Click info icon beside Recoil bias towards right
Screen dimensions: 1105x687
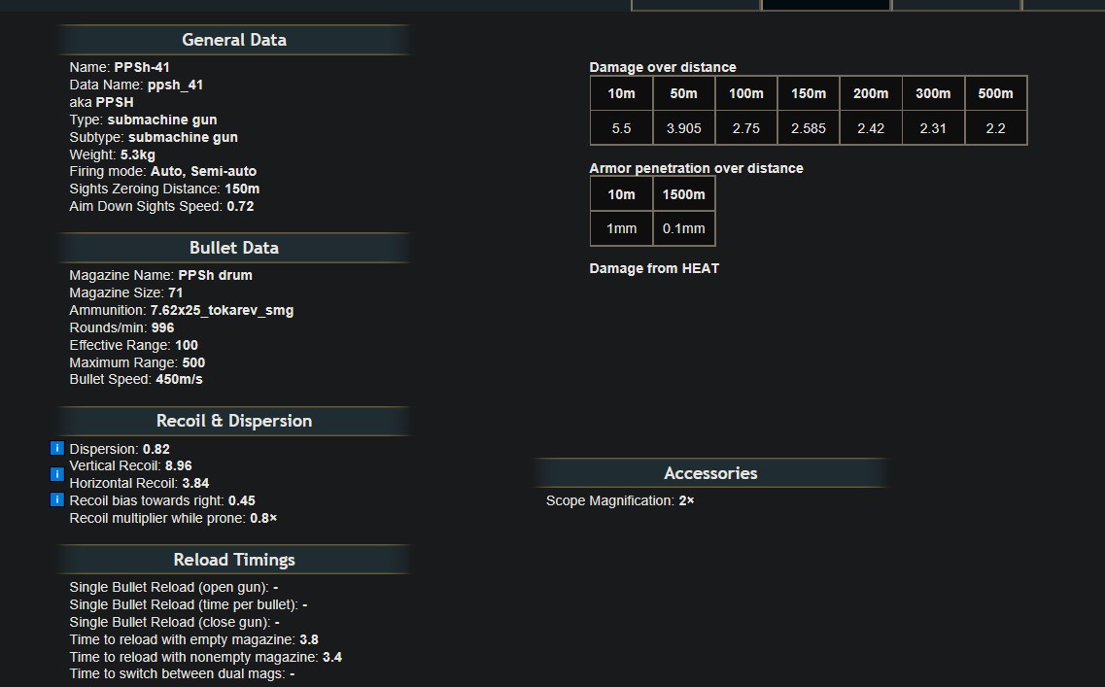56,500
